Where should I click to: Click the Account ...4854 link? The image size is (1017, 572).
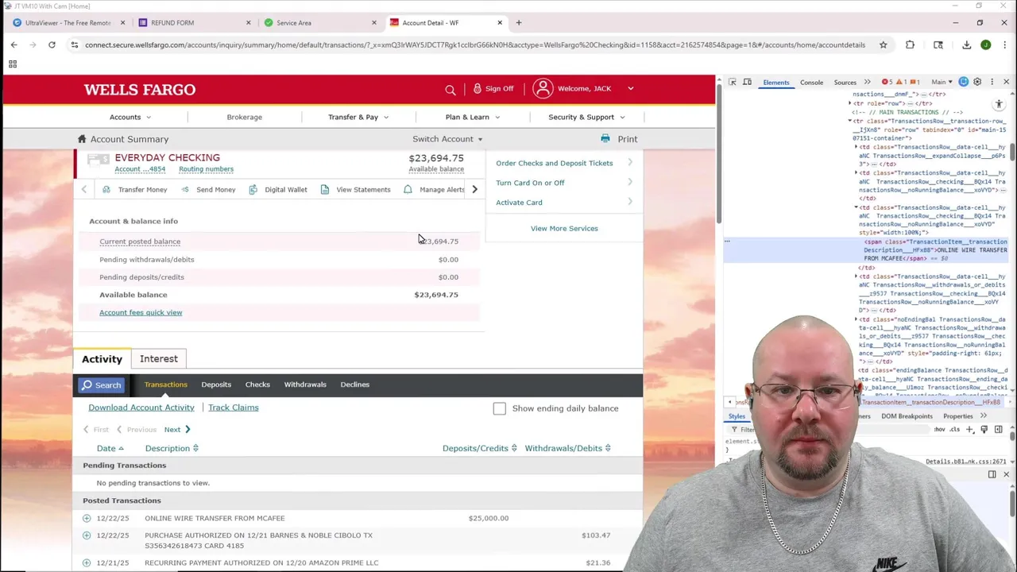[140, 169]
